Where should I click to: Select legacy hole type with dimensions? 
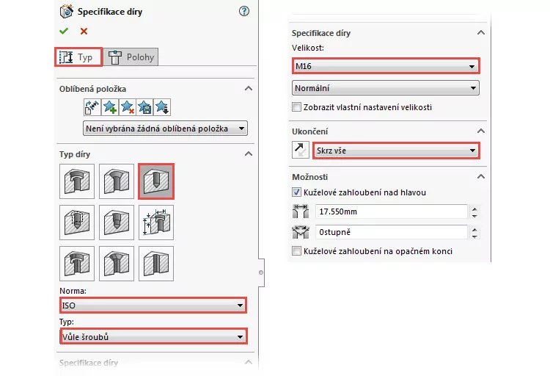click(x=156, y=223)
